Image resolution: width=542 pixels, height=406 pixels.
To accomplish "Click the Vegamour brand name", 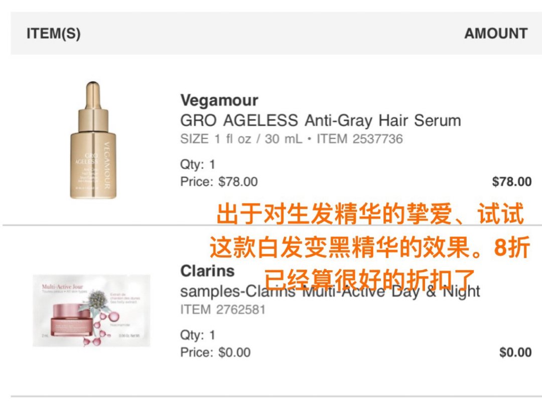I will pyautogui.click(x=219, y=100).
